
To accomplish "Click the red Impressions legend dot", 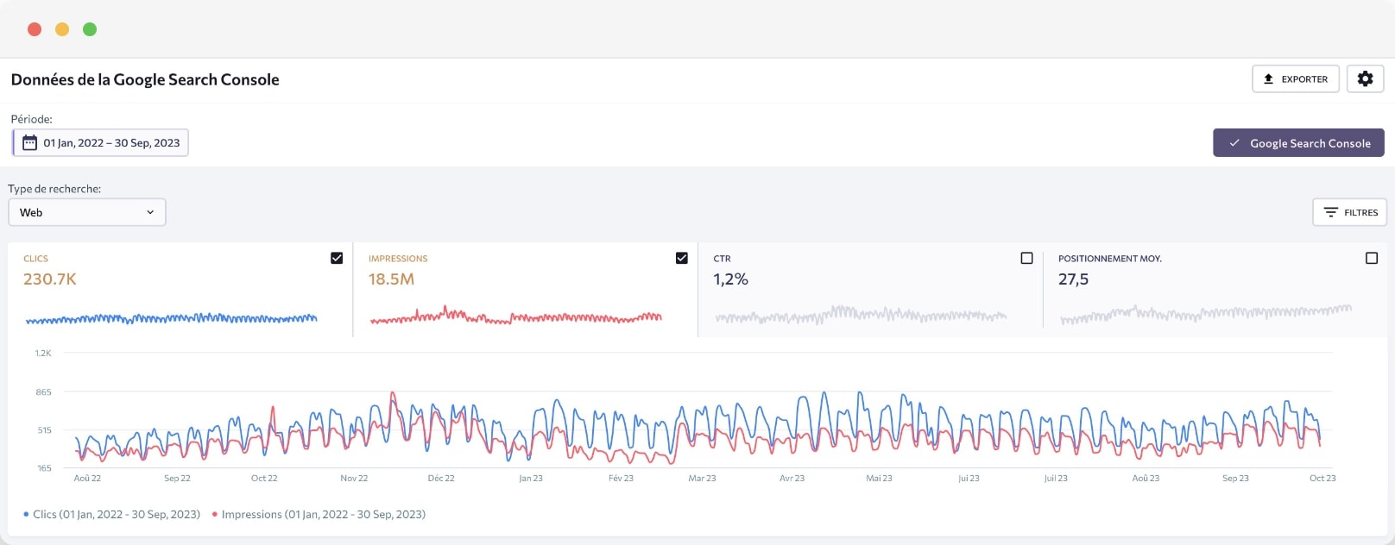I will point(214,515).
